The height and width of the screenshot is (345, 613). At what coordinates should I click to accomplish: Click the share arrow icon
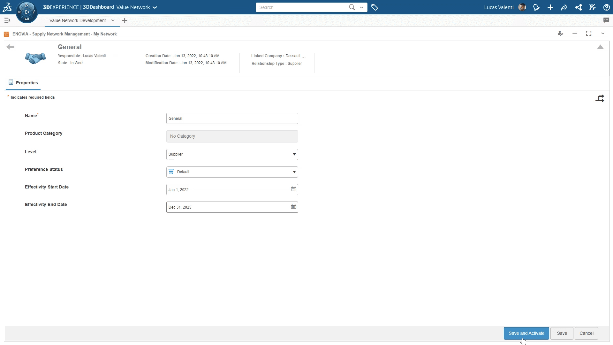(564, 7)
